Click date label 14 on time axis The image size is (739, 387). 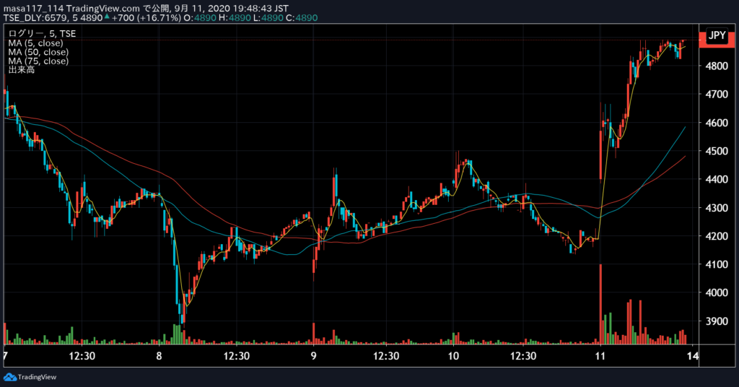tap(692, 356)
